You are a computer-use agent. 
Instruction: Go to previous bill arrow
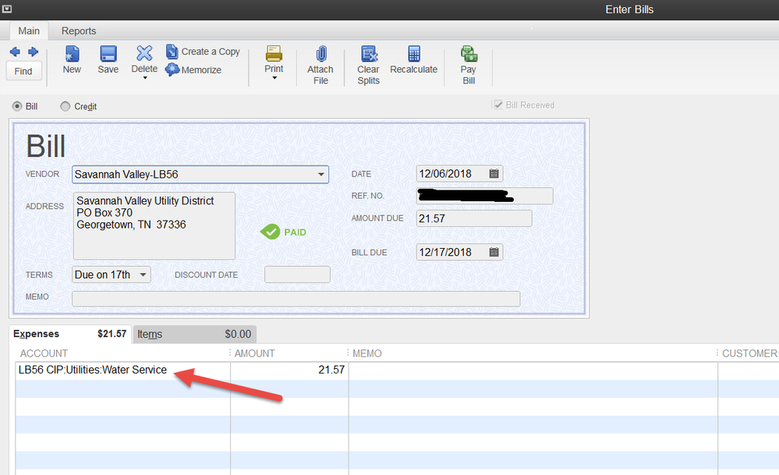click(15, 51)
